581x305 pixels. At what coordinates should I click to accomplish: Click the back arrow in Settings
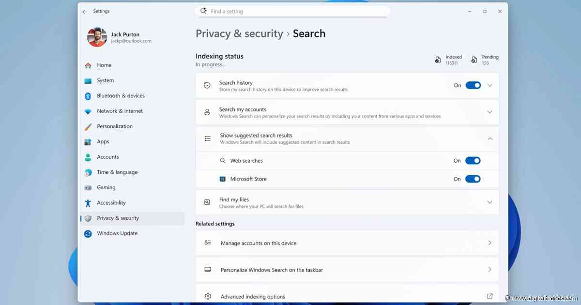[85, 12]
